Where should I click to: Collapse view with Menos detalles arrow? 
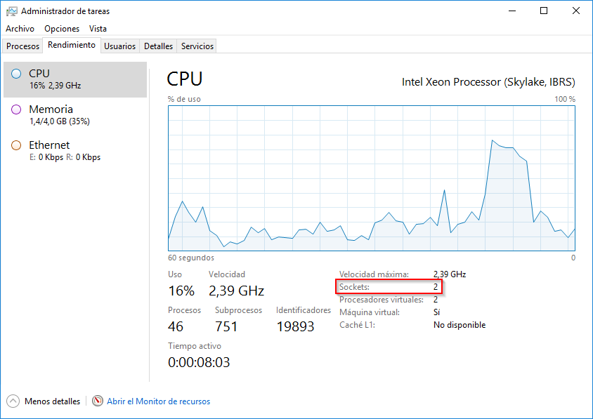[x=13, y=401]
